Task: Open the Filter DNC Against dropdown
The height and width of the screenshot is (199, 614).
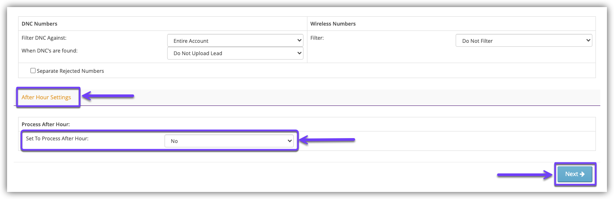Action: coord(235,41)
